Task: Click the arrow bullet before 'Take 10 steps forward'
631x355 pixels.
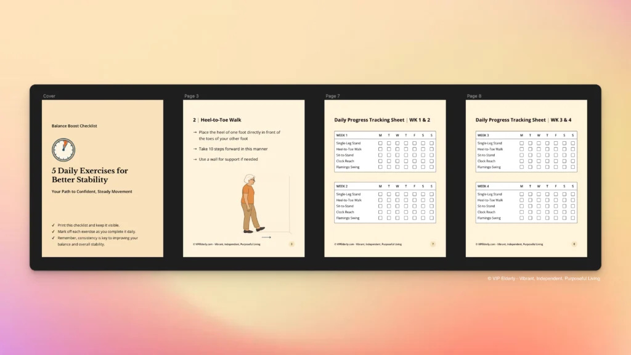Action: point(194,149)
